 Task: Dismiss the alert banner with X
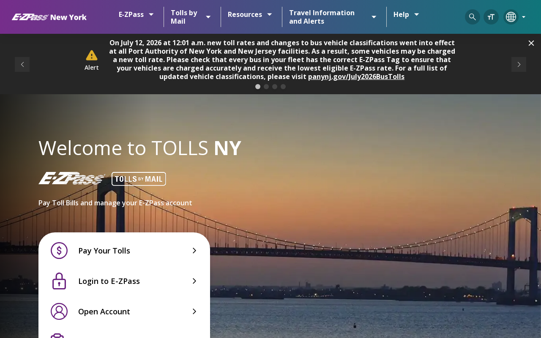point(531,43)
